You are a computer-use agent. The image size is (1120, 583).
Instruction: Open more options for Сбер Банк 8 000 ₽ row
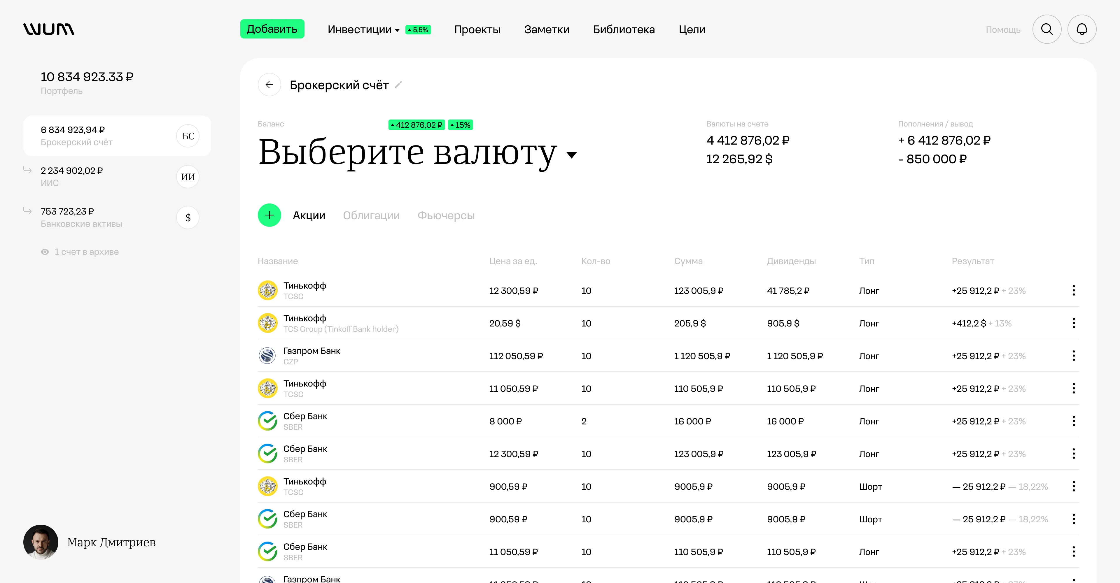pos(1073,421)
